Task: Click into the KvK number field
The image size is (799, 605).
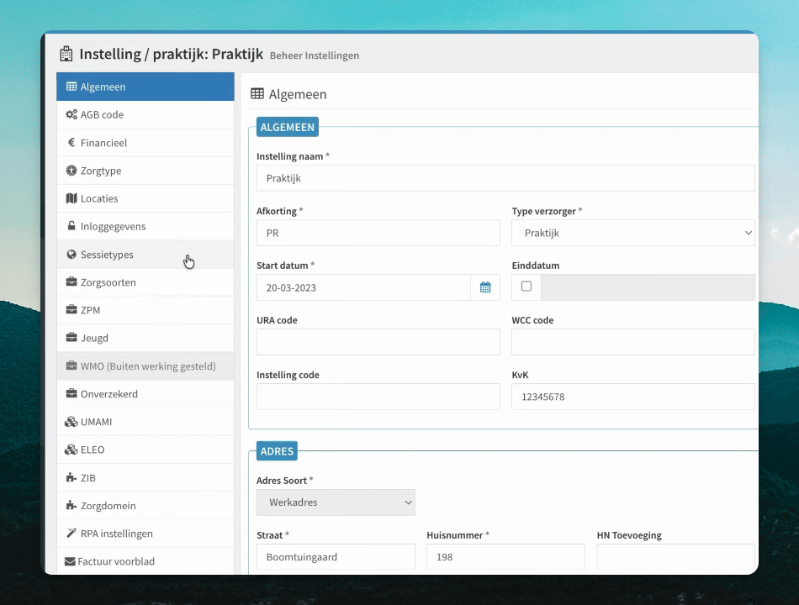Action: pos(632,397)
